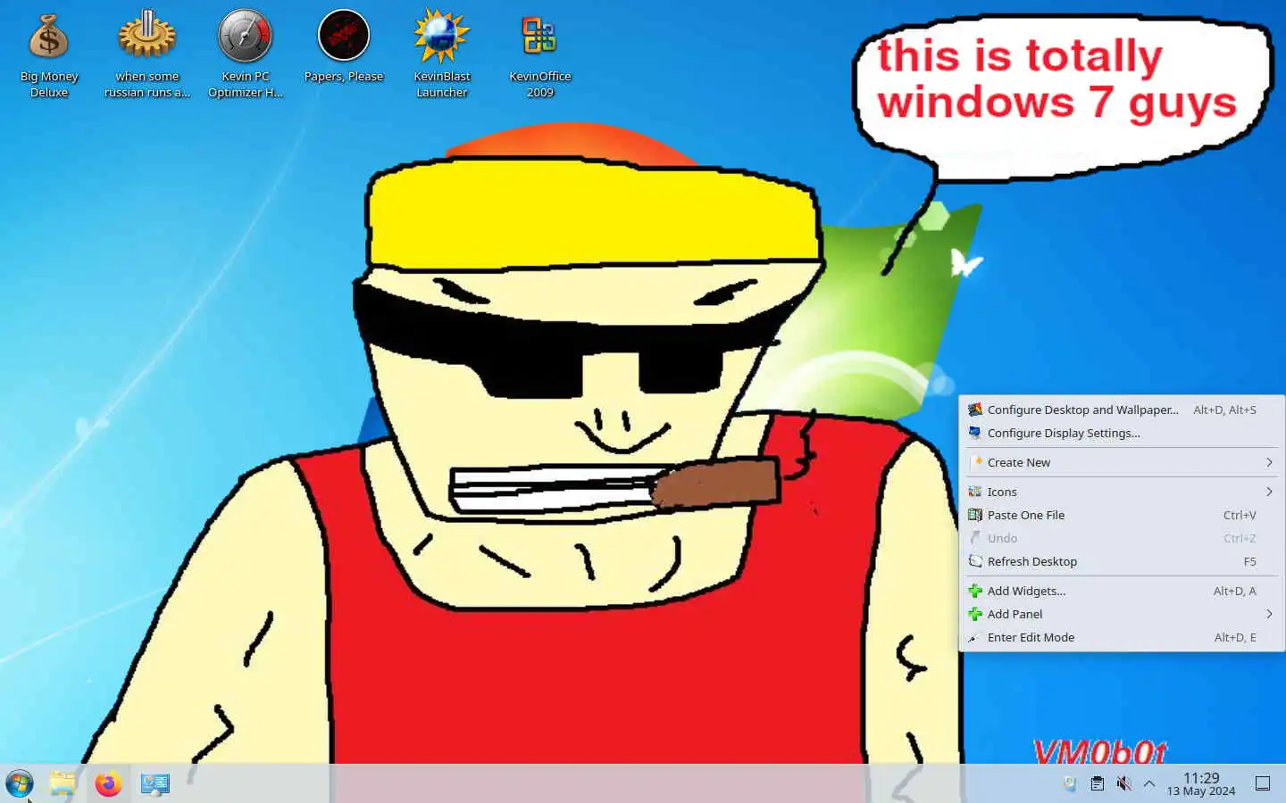Select Refresh Desktop
1286x803 pixels.
(1122, 561)
